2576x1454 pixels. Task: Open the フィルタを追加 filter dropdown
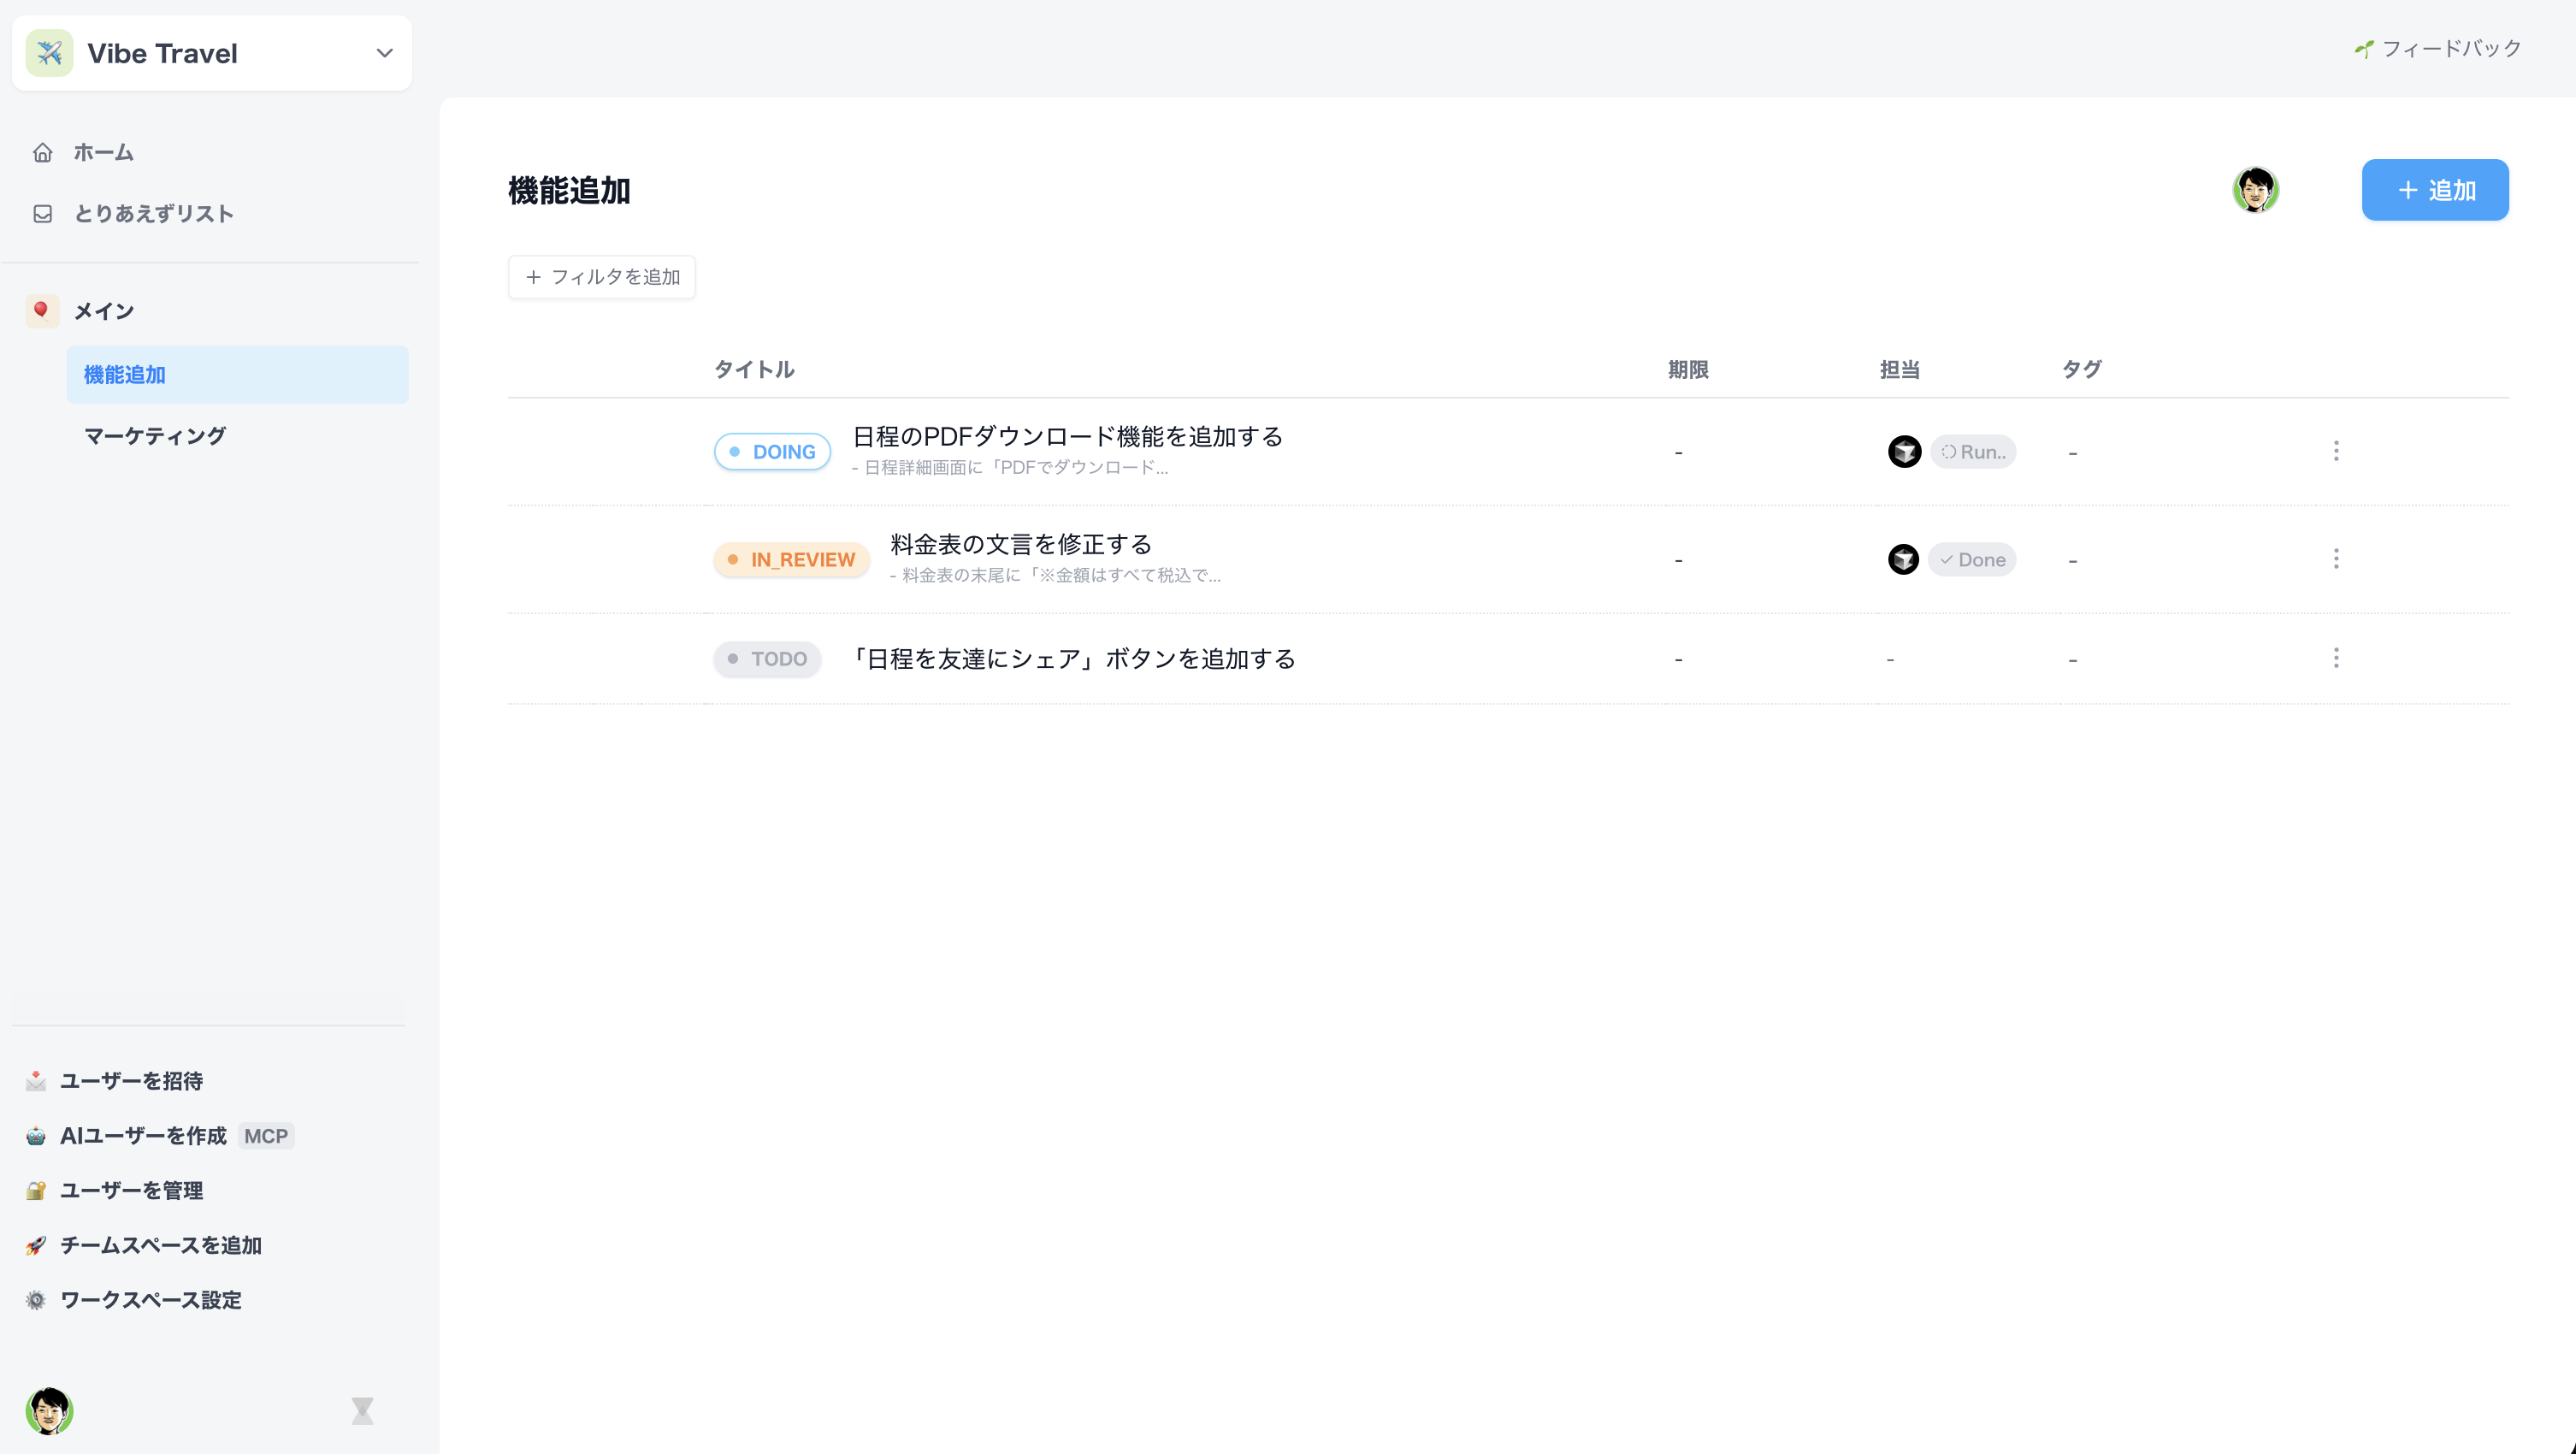[x=602, y=277]
